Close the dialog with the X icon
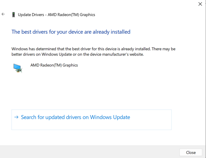206x158 pixels. pos(200,4)
